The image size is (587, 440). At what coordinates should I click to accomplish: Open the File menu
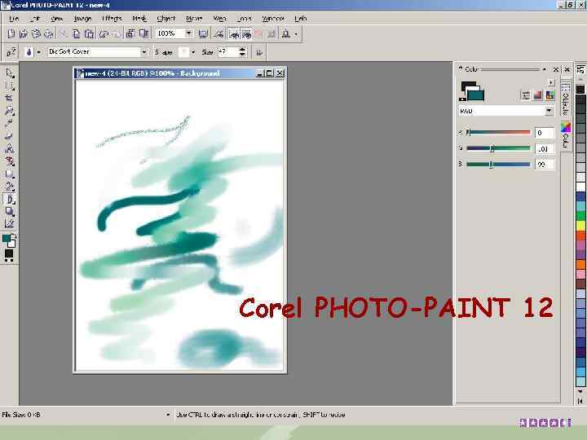coord(14,18)
